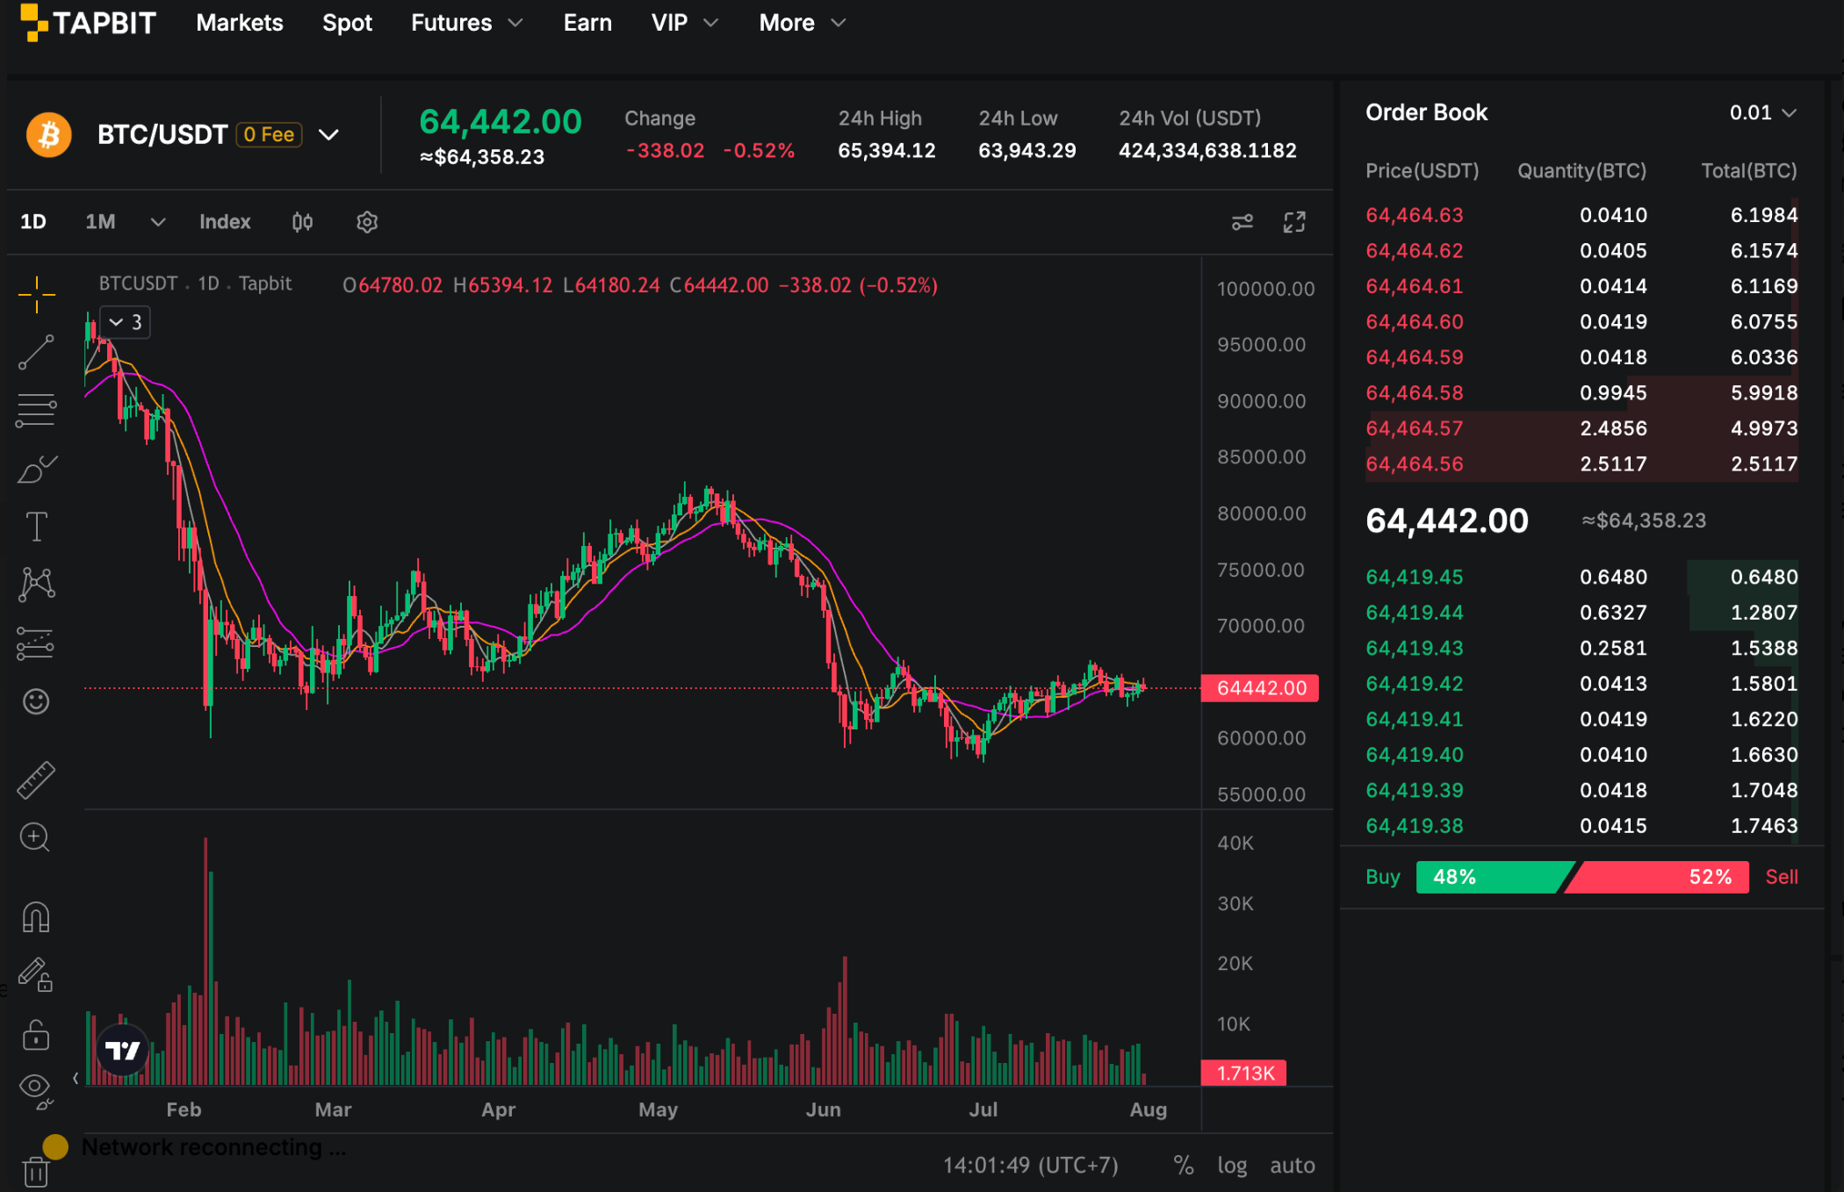Viewport: 1844px width, 1192px height.
Task: Select bid price 64,419.45
Action: pyautogui.click(x=1415, y=577)
